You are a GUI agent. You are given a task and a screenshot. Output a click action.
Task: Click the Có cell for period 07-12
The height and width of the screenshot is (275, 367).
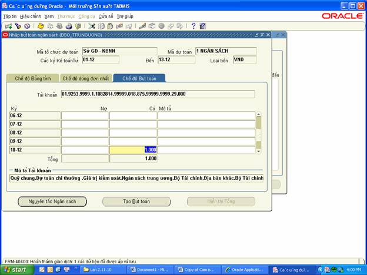pyautogui.click(x=133, y=125)
